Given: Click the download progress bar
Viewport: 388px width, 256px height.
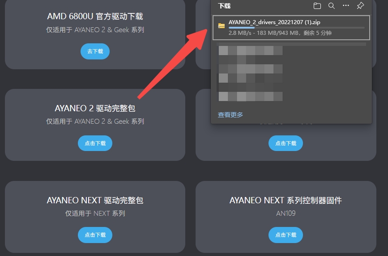Looking at the screenshot, I should pyautogui.click(x=296, y=28).
